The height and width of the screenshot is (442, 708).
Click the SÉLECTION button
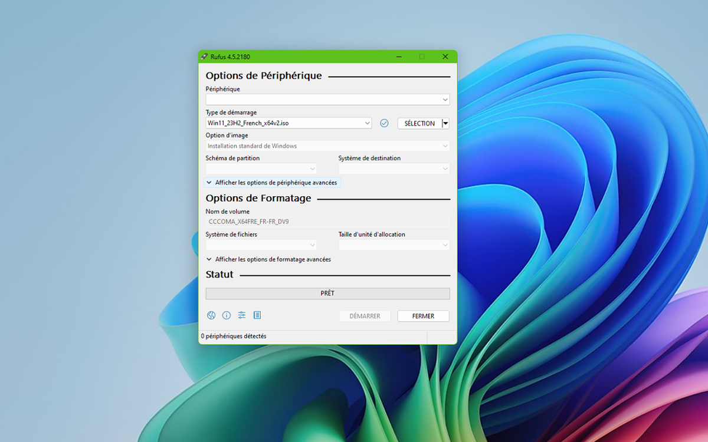419,123
